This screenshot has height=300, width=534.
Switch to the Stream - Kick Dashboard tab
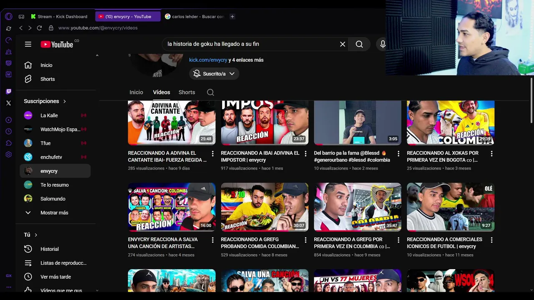click(60, 17)
